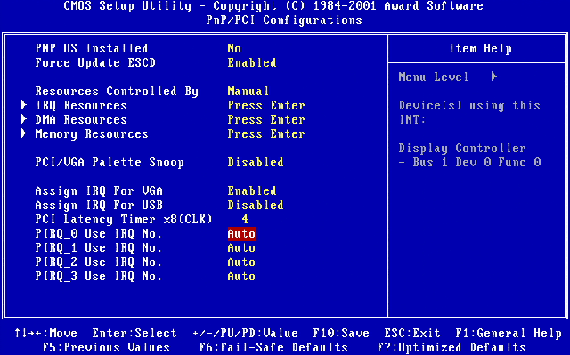
Task: Select the highlighted PIRQ_0 Auto value
Action: 241,233
